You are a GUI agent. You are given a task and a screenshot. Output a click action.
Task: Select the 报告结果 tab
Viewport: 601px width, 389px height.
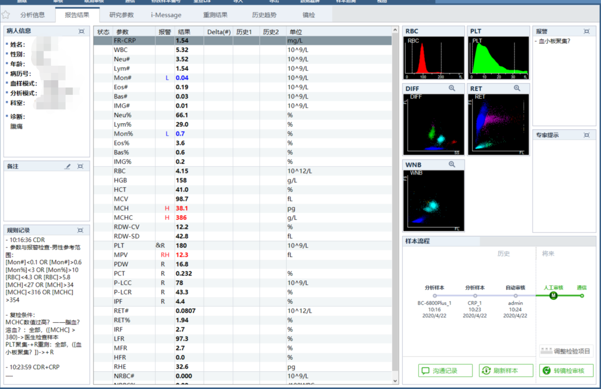(77, 15)
